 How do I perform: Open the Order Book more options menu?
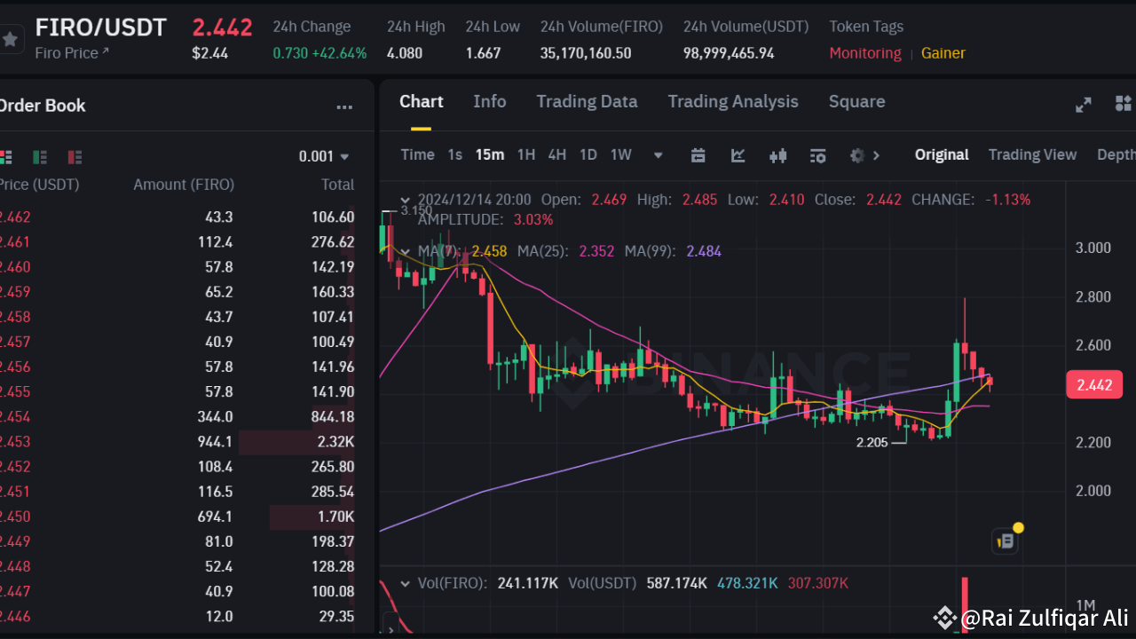344,107
